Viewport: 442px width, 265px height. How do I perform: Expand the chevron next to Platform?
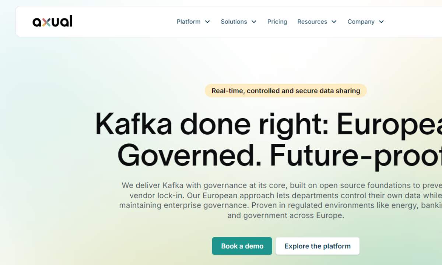click(207, 22)
